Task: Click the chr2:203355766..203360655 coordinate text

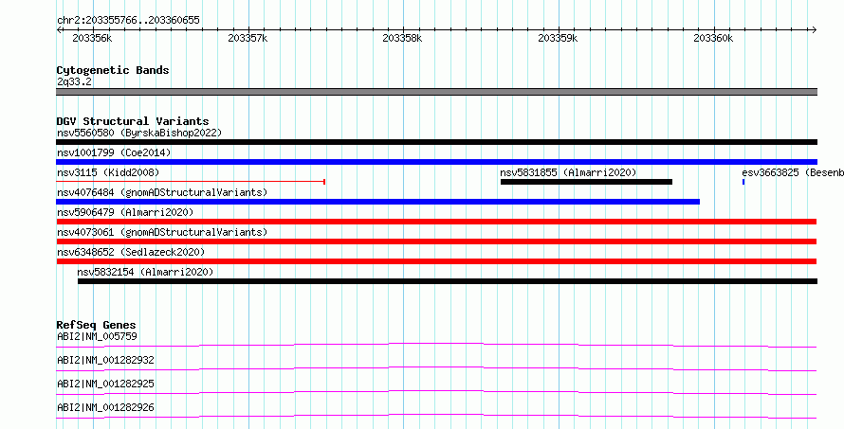Action: pos(128,21)
